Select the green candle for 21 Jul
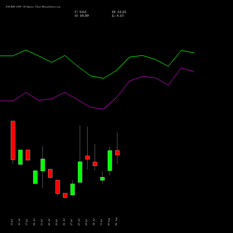The image size is (233, 233). [x=43, y=165]
